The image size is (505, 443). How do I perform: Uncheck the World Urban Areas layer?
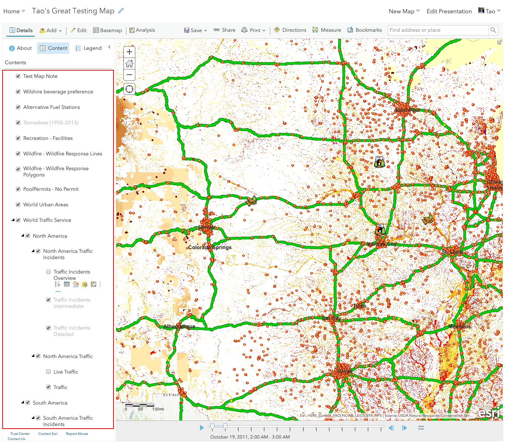pos(18,204)
